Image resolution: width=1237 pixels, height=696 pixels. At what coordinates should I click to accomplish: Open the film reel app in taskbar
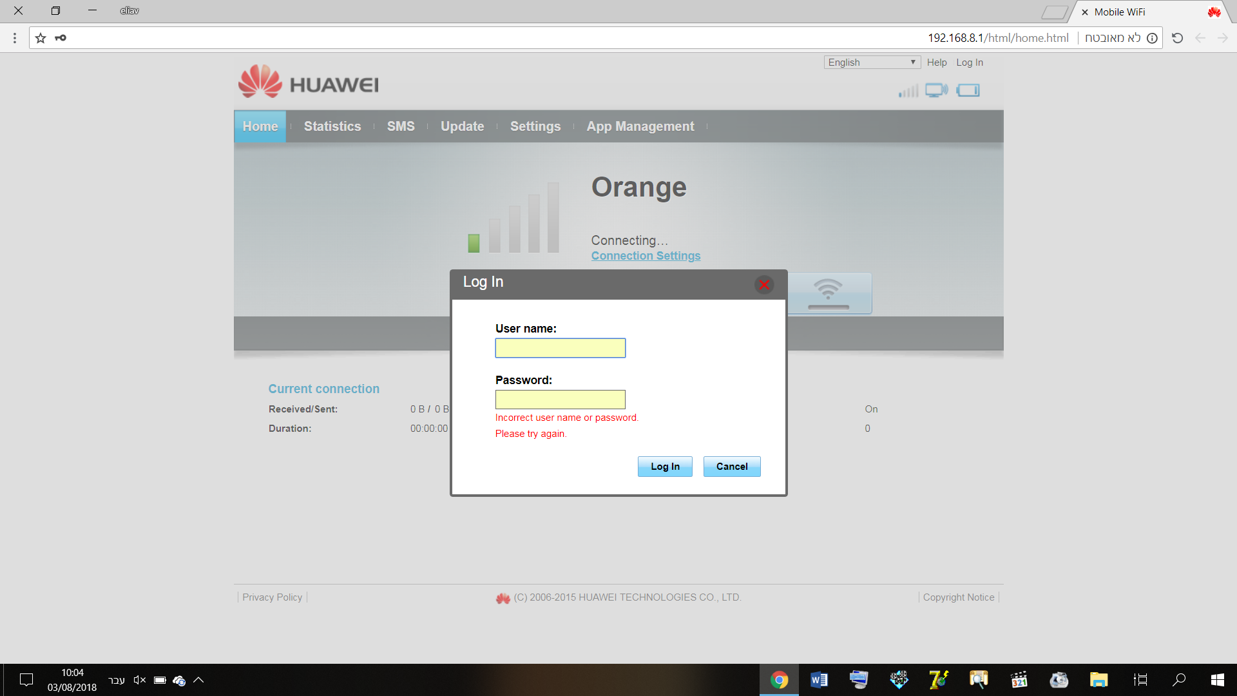click(899, 680)
